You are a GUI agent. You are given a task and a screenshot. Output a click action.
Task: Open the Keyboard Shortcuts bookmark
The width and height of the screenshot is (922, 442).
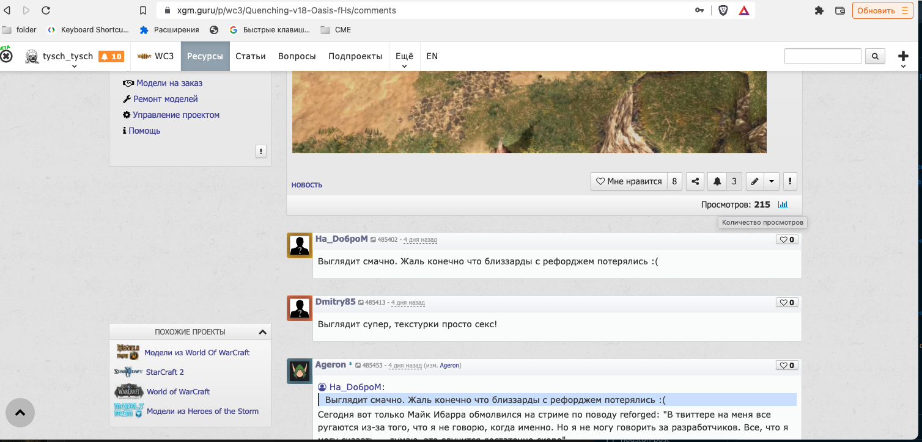pos(88,29)
